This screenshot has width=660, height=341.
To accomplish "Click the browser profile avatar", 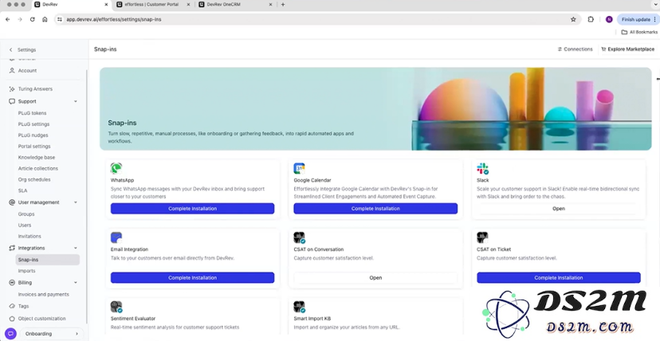I will tap(609, 19).
